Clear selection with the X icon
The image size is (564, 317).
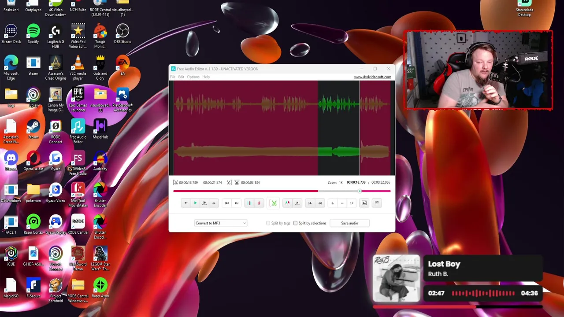pyautogui.click(x=297, y=203)
